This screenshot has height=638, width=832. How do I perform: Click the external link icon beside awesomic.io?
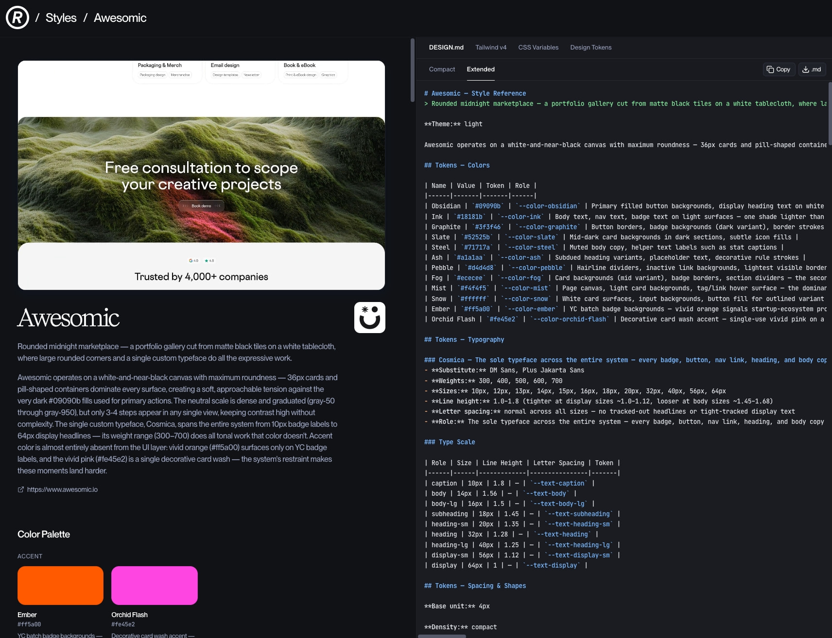[21, 489]
